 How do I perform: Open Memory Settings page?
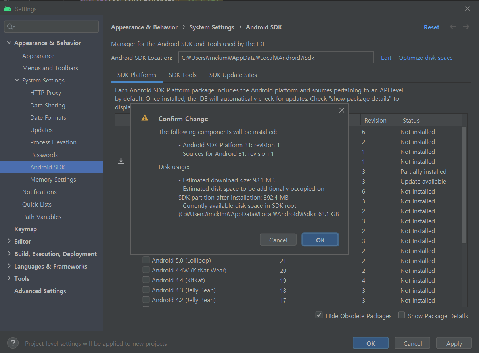click(x=53, y=180)
